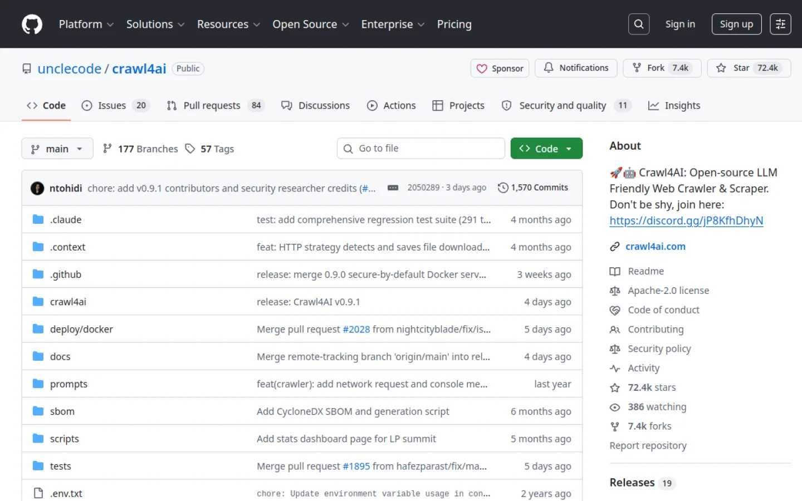The image size is (802, 501).
Task: Switch to the Pull requests tab
Action: click(216, 105)
